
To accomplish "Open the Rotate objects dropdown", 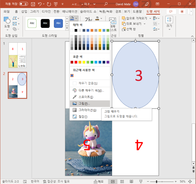I will pyautogui.click(x=156, y=29).
